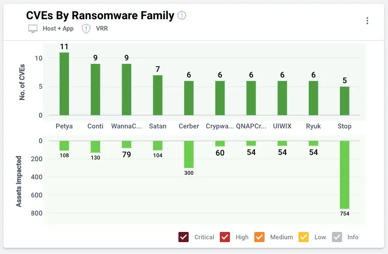
Task: Click the WannaC... CVE bar
Action: click(127, 89)
